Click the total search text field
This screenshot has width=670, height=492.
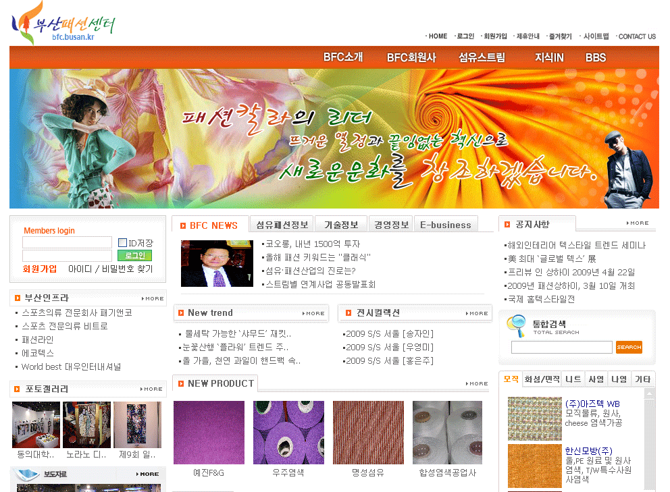pyautogui.click(x=561, y=348)
